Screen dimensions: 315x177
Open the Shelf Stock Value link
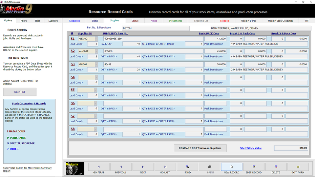[251, 148]
